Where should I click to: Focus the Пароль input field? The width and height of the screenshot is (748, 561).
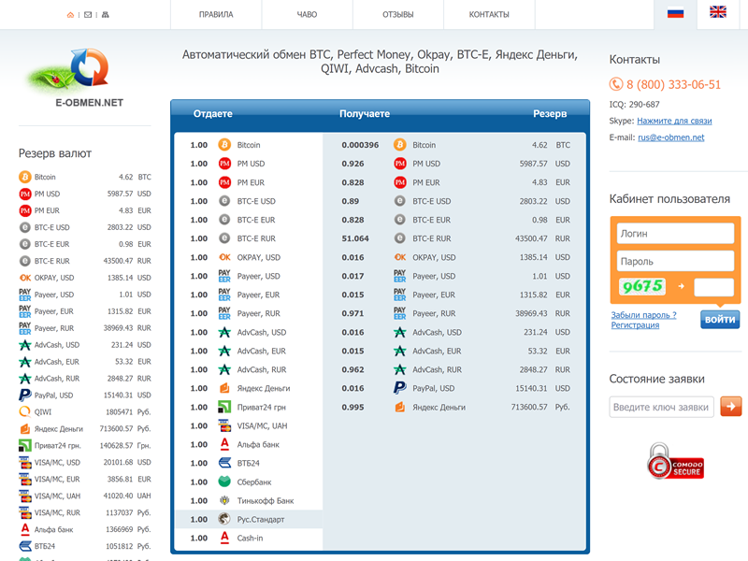pos(675,262)
